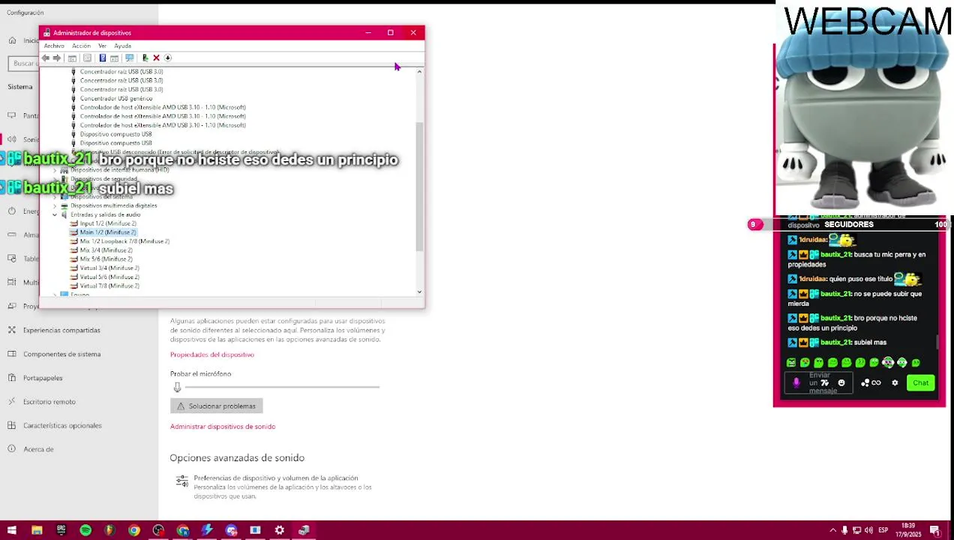Click the Portapapeles clipboard sidebar icon
Screen dimensions: 954x540
click(x=12, y=378)
